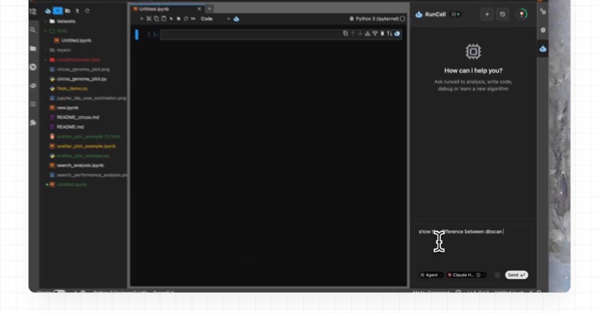Screen dimensions: 599x314
Task: Open README_circos.md file
Action: 78,117
